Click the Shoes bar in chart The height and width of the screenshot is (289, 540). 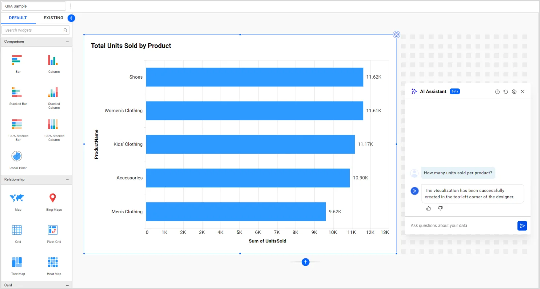tap(254, 77)
